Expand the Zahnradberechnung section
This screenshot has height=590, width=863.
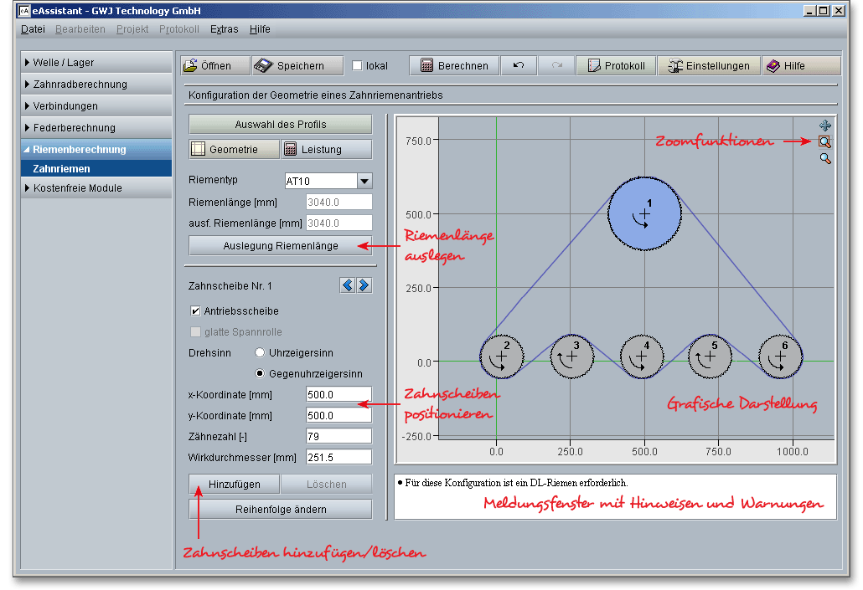tap(80, 85)
